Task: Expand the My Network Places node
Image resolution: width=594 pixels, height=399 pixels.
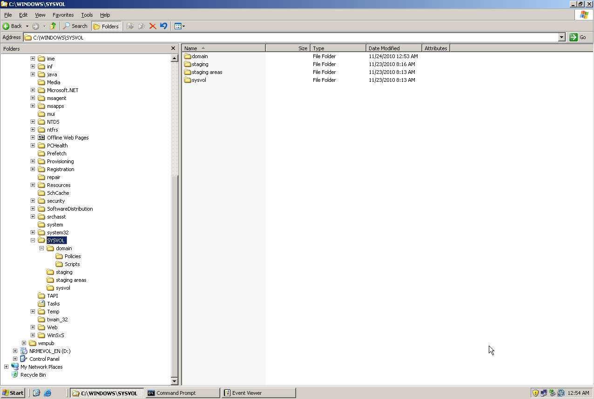Action: (6, 367)
